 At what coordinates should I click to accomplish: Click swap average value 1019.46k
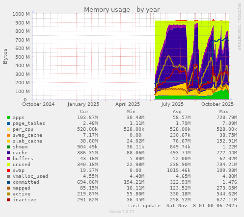coord(179,170)
